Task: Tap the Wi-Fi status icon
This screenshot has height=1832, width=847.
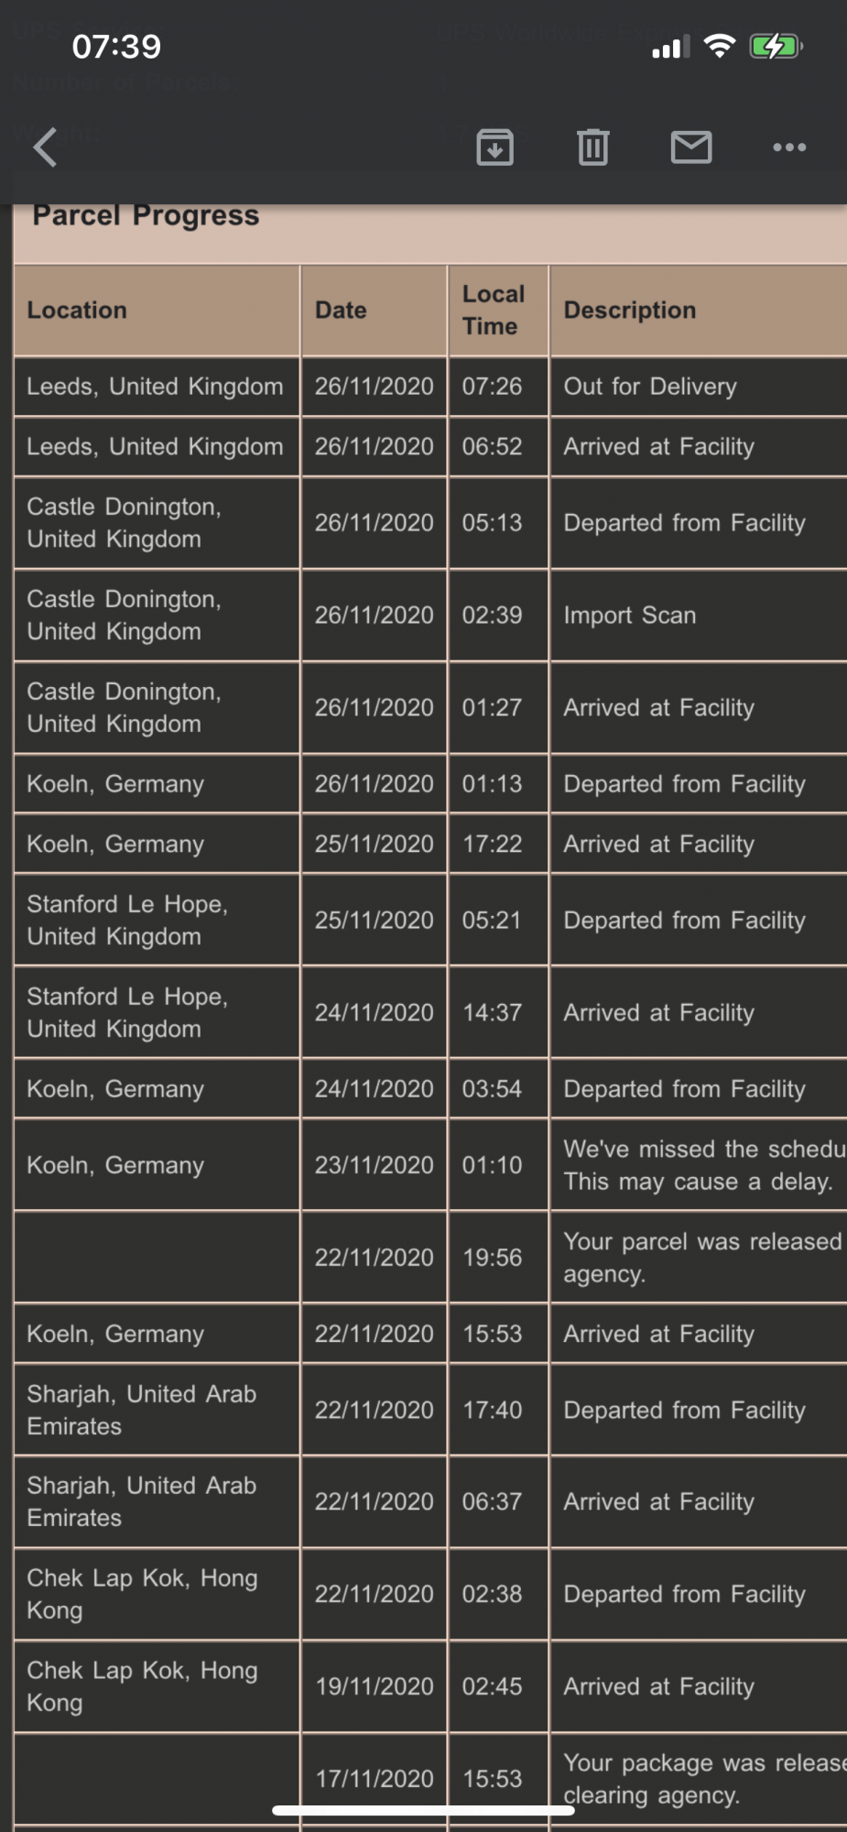Action: click(721, 46)
